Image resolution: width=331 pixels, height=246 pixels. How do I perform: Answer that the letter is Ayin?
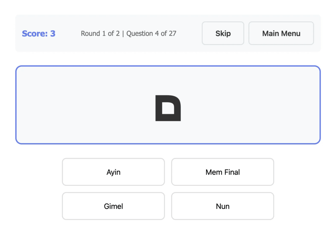pyautogui.click(x=113, y=172)
